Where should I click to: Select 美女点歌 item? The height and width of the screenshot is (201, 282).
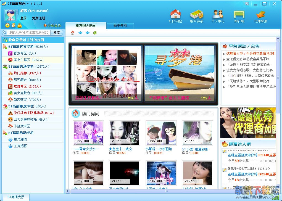point(33,93)
